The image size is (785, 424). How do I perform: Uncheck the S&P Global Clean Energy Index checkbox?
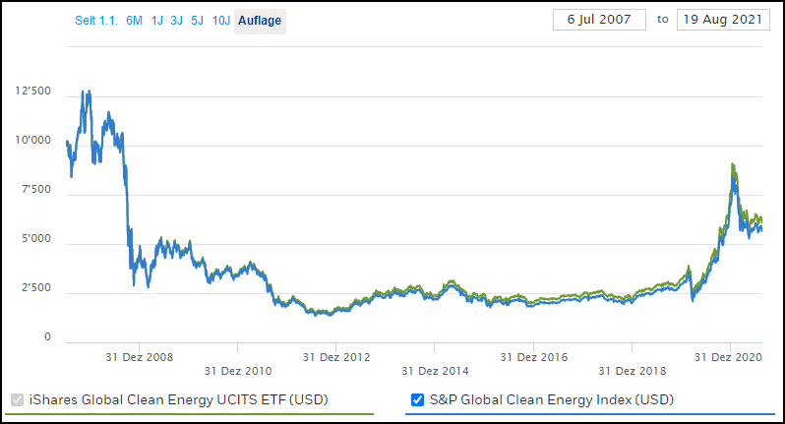click(417, 399)
